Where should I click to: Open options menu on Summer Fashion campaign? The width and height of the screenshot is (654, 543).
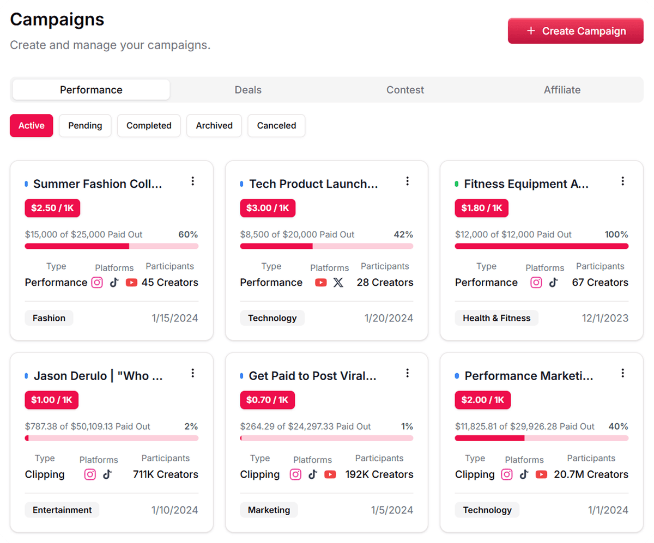193,181
